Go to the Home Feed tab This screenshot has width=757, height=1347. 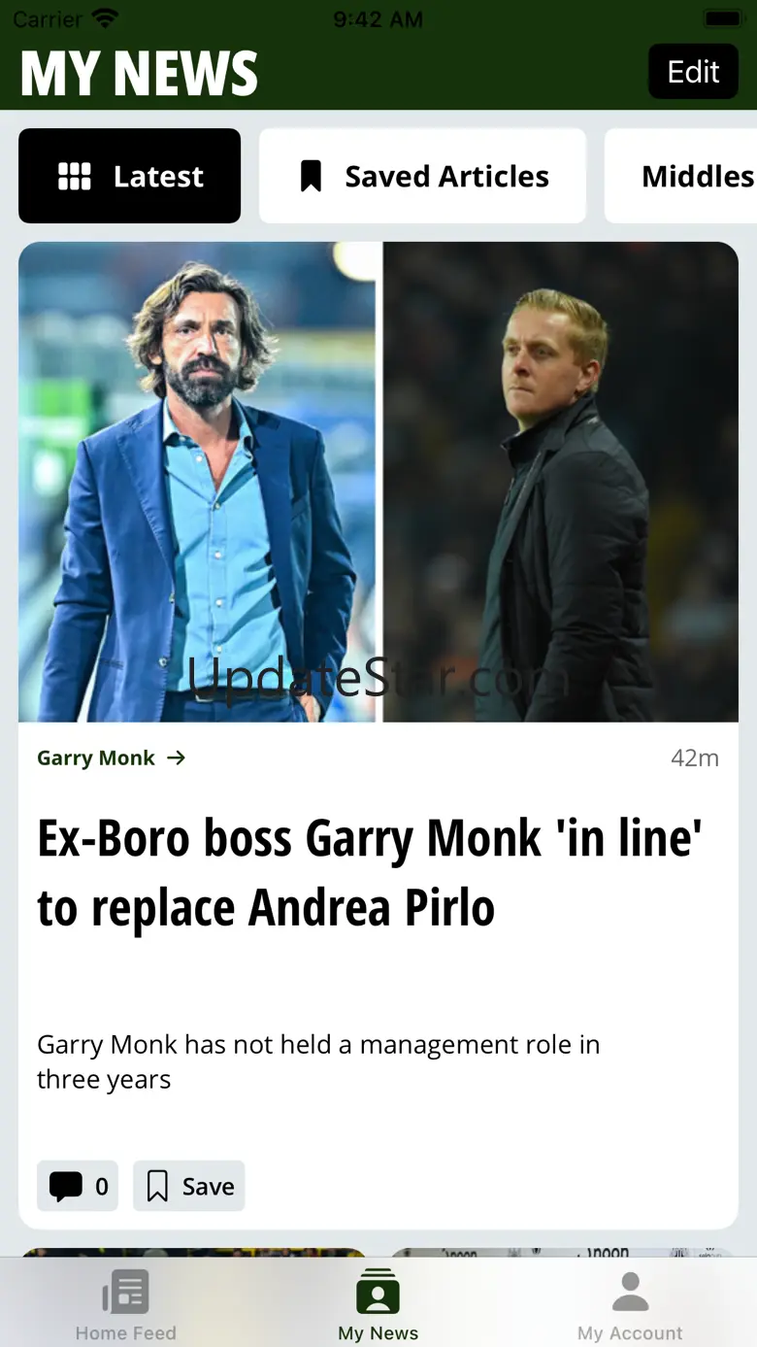pyautogui.click(x=126, y=1304)
